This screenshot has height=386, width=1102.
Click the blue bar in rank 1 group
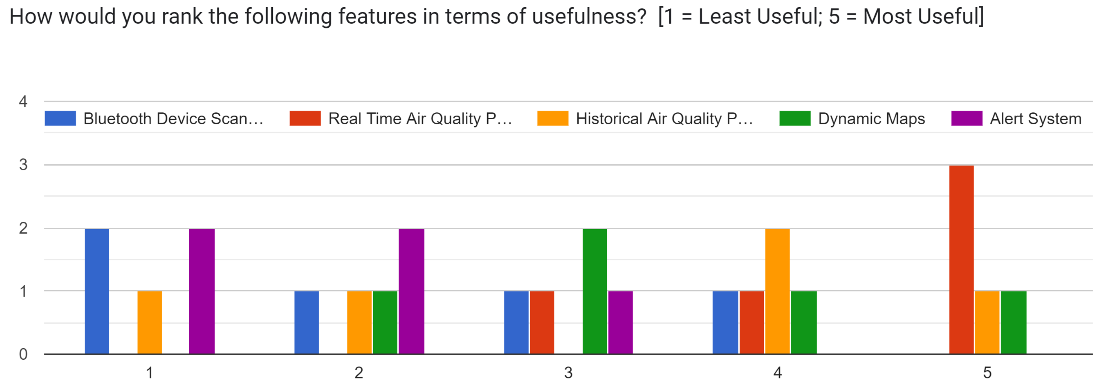pos(97,291)
